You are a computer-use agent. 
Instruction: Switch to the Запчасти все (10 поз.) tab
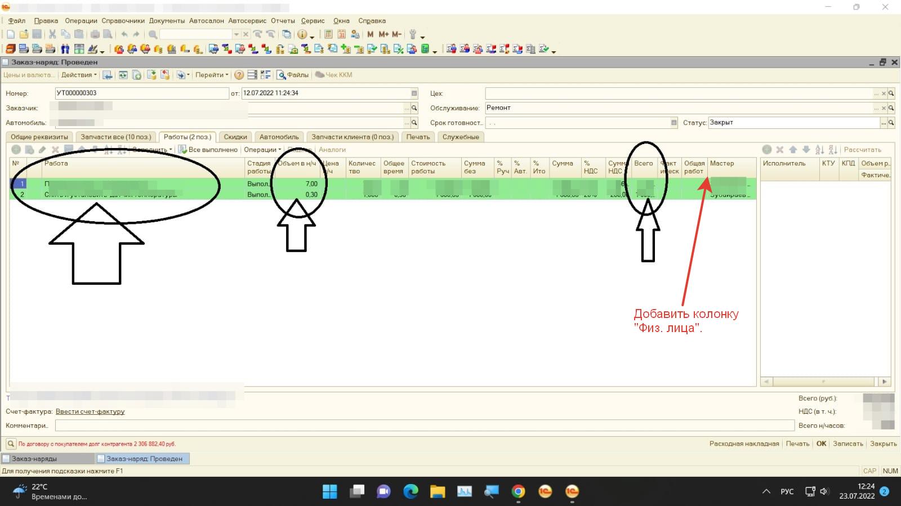[116, 137]
